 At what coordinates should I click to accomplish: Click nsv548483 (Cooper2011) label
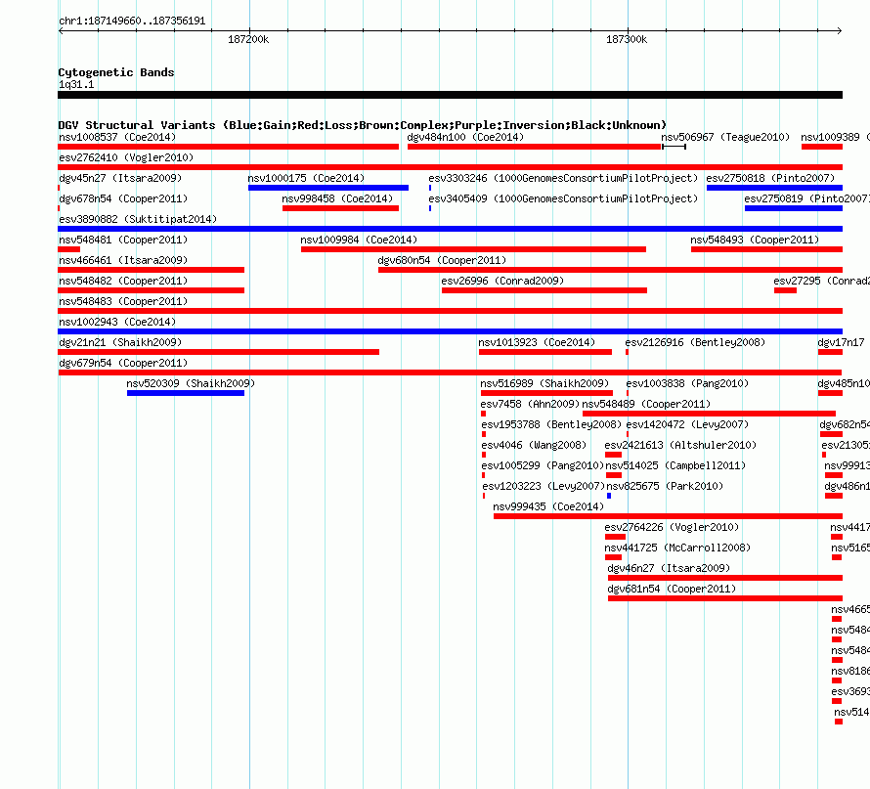point(123,301)
